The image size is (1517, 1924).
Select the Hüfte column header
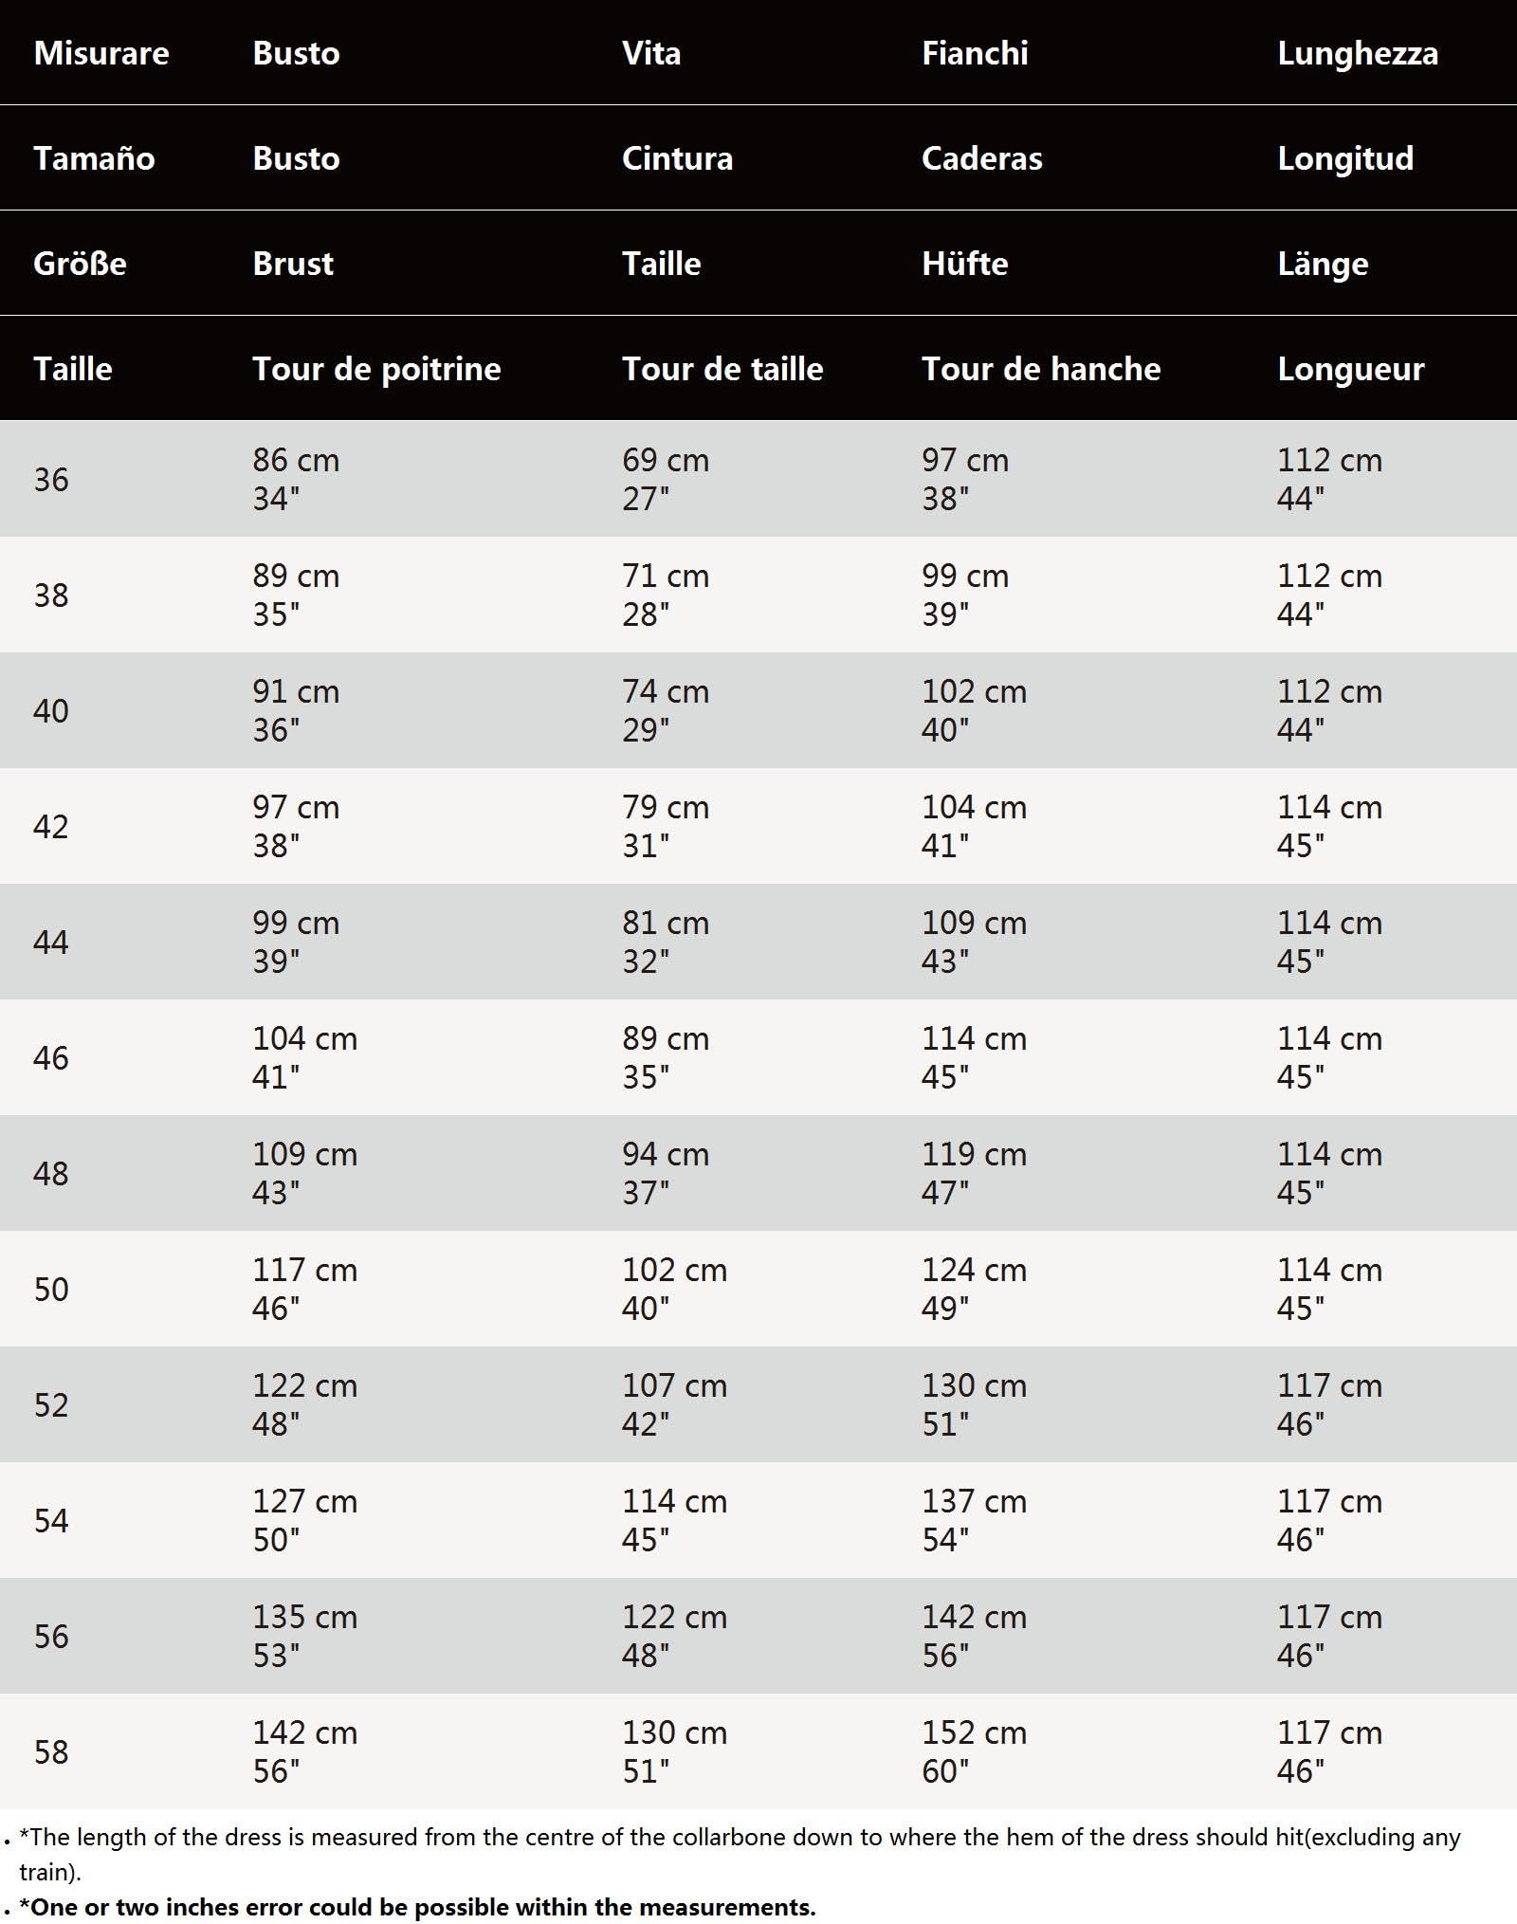tap(964, 263)
